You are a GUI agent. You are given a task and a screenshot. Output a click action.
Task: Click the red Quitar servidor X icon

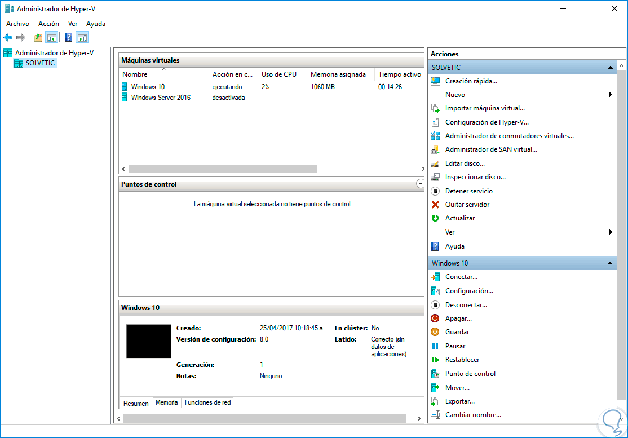point(435,205)
